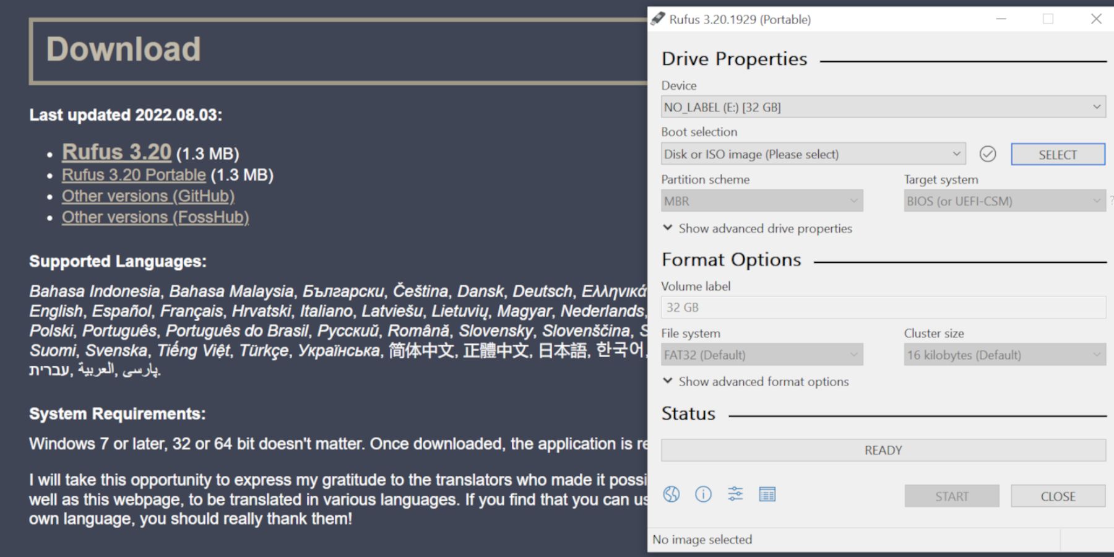Click the 'No image selected' status text
Viewport: 1114px width, 557px height.
702,540
